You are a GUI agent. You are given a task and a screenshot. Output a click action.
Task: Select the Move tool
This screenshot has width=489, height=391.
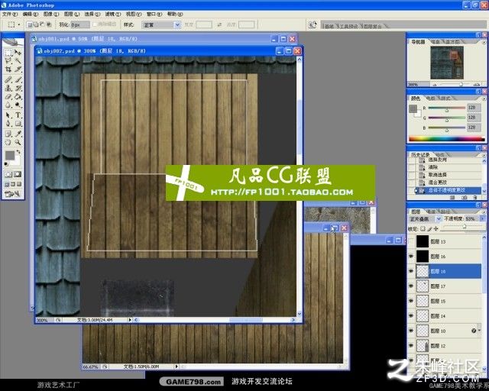[18, 53]
